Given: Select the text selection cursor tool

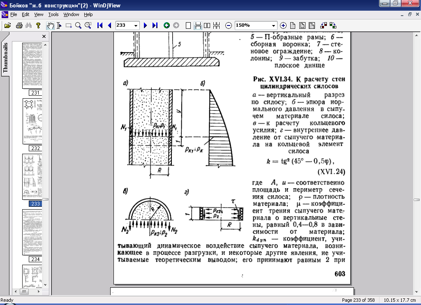Looking at the screenshot, I should tap(59, 25).
